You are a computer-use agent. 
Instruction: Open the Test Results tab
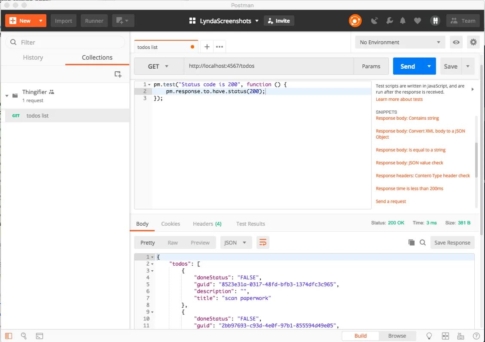pos(250,224)
